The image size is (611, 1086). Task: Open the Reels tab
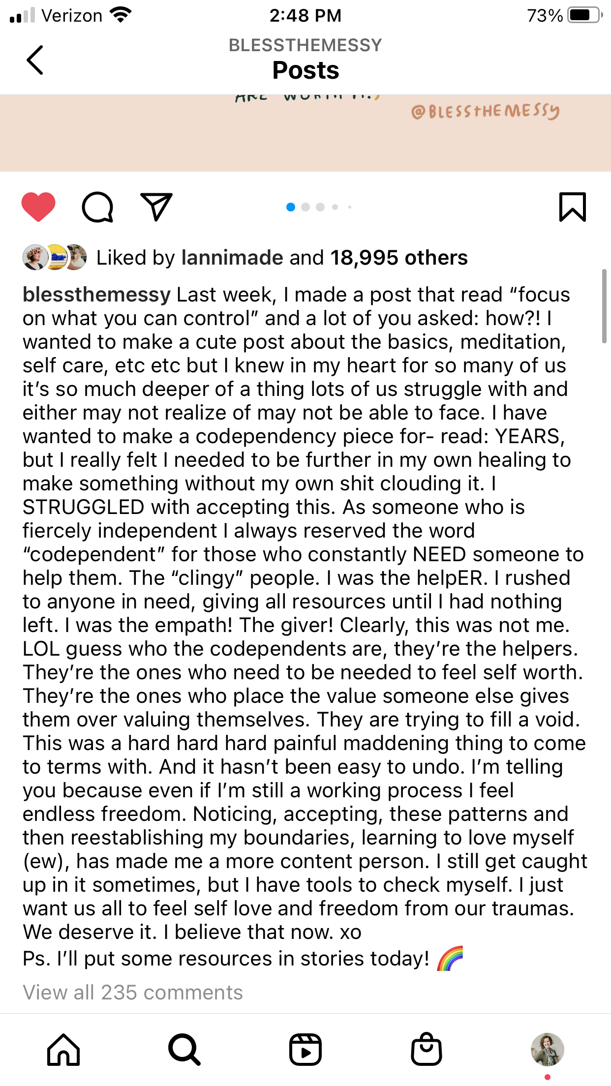[305, 1049]
